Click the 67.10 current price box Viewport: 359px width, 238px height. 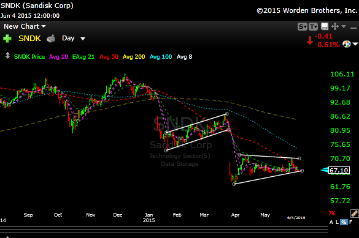(339, 170)
